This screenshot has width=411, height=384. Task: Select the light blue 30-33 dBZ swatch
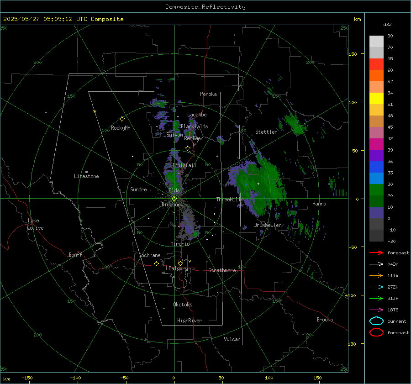[x=376, y=179]
